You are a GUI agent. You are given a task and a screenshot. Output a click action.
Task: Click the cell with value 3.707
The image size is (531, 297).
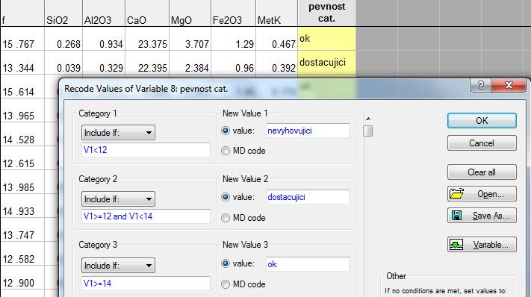tap(190, 39)
